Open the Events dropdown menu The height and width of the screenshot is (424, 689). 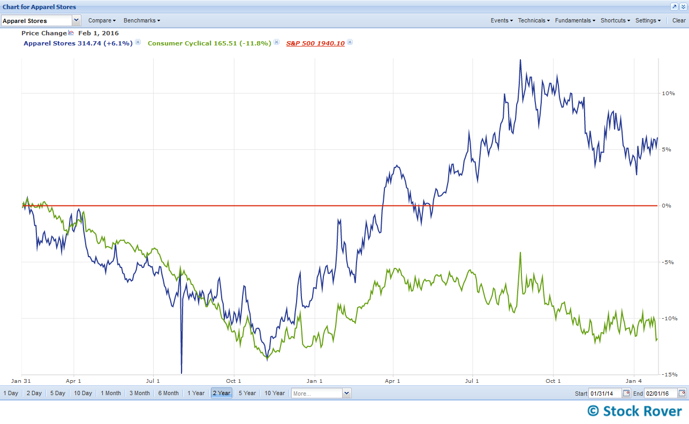(502, 20)
